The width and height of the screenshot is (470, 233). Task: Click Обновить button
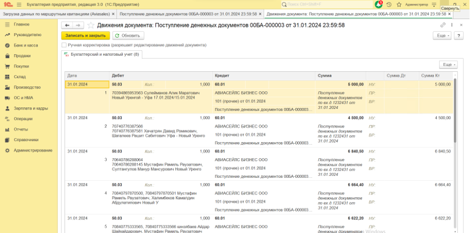tap(128, 35)
